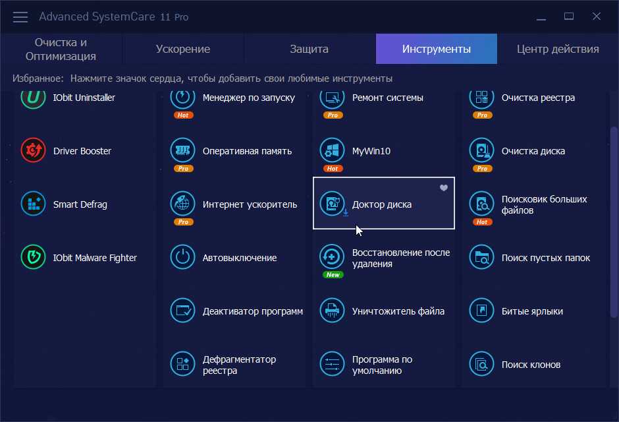Viewport: 619px width, 422px height.
Task: Open the hamburger main menu
Action: 20,17
